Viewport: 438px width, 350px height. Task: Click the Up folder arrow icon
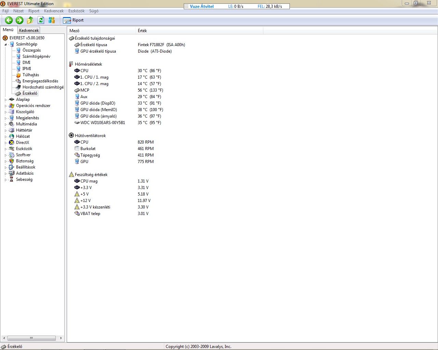(x=30, y=20)
